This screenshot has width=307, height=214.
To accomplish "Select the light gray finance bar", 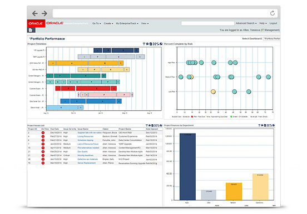I will 209,195.
